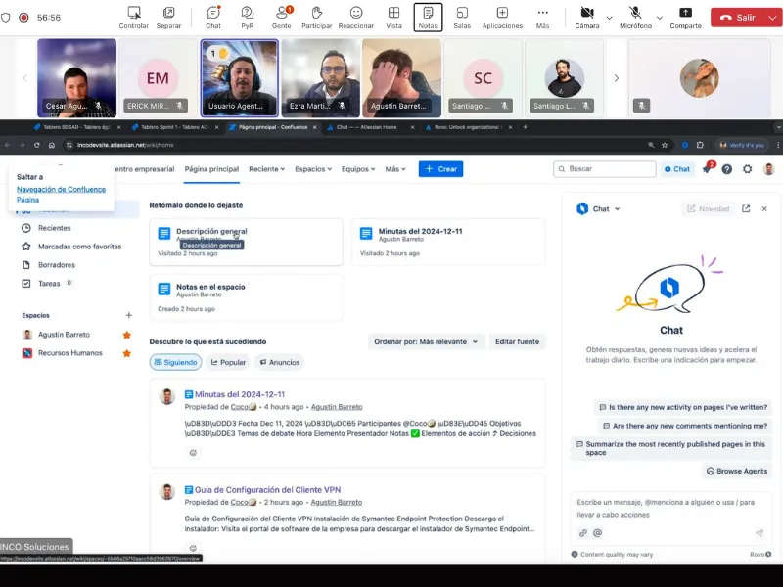Open the Notas panel in the meeting toolbar
Viewport: 783px width, 587px height.
[x=428, y=13]
